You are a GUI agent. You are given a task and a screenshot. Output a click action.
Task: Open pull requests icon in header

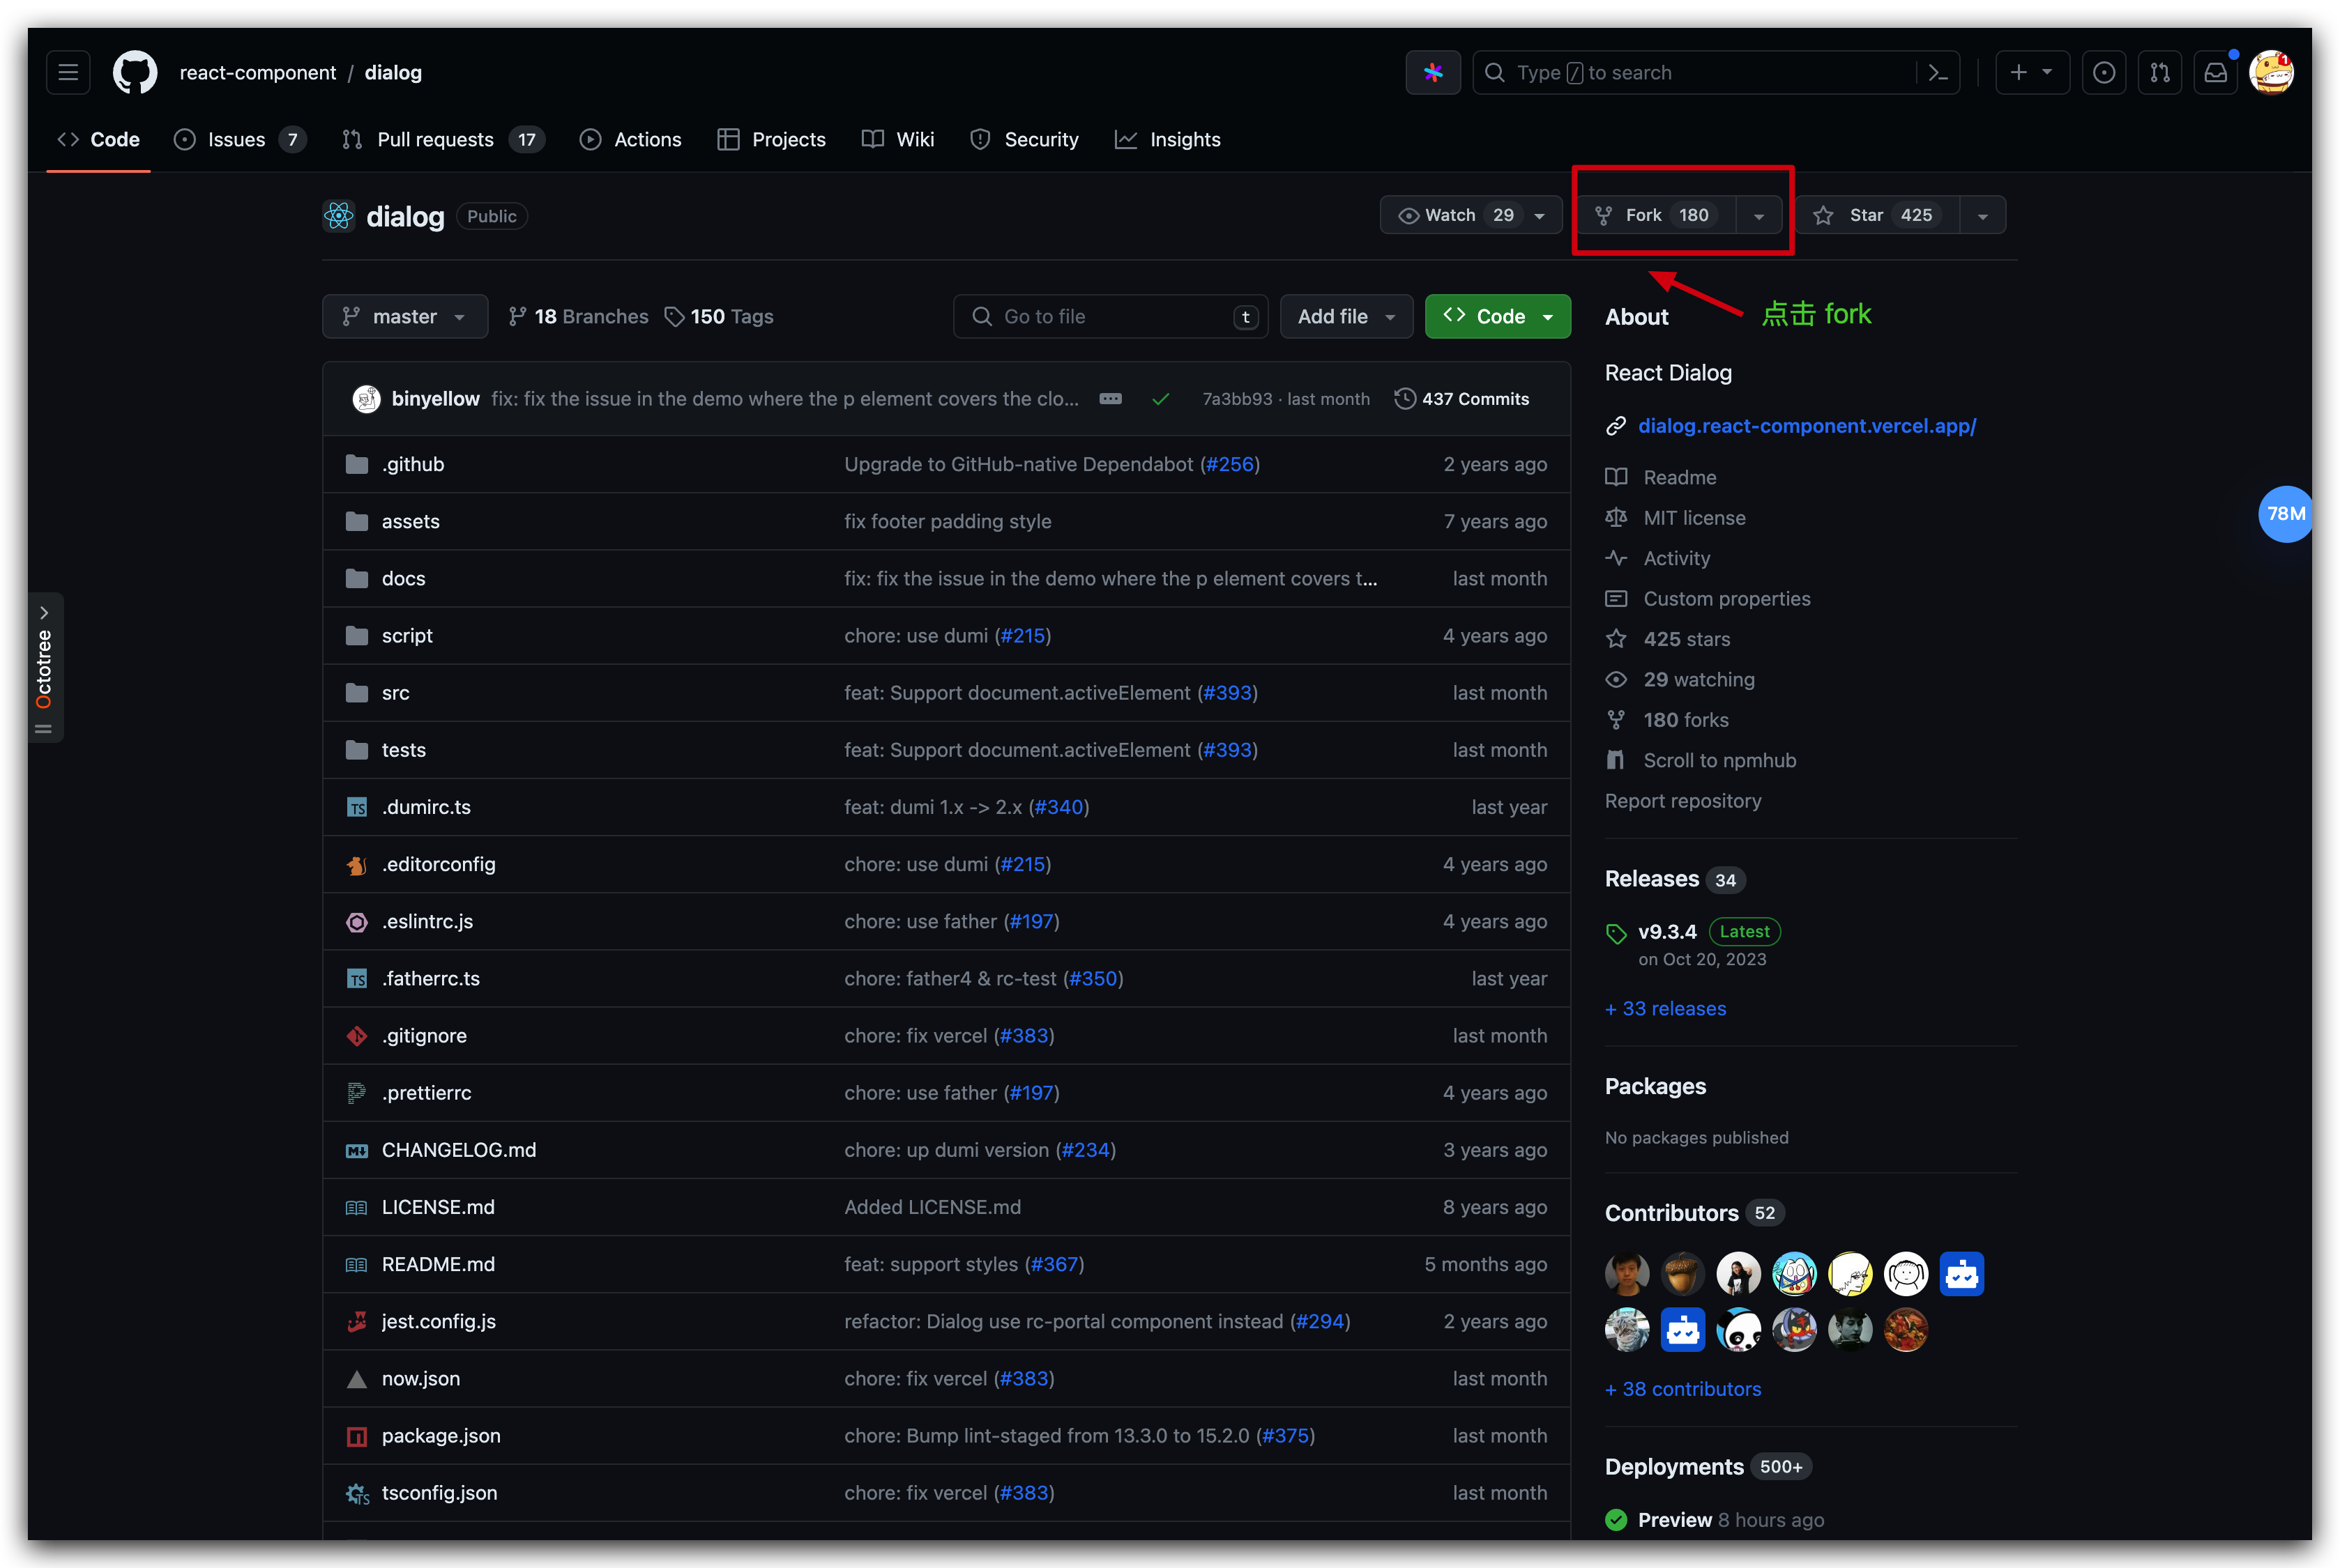2159,73
